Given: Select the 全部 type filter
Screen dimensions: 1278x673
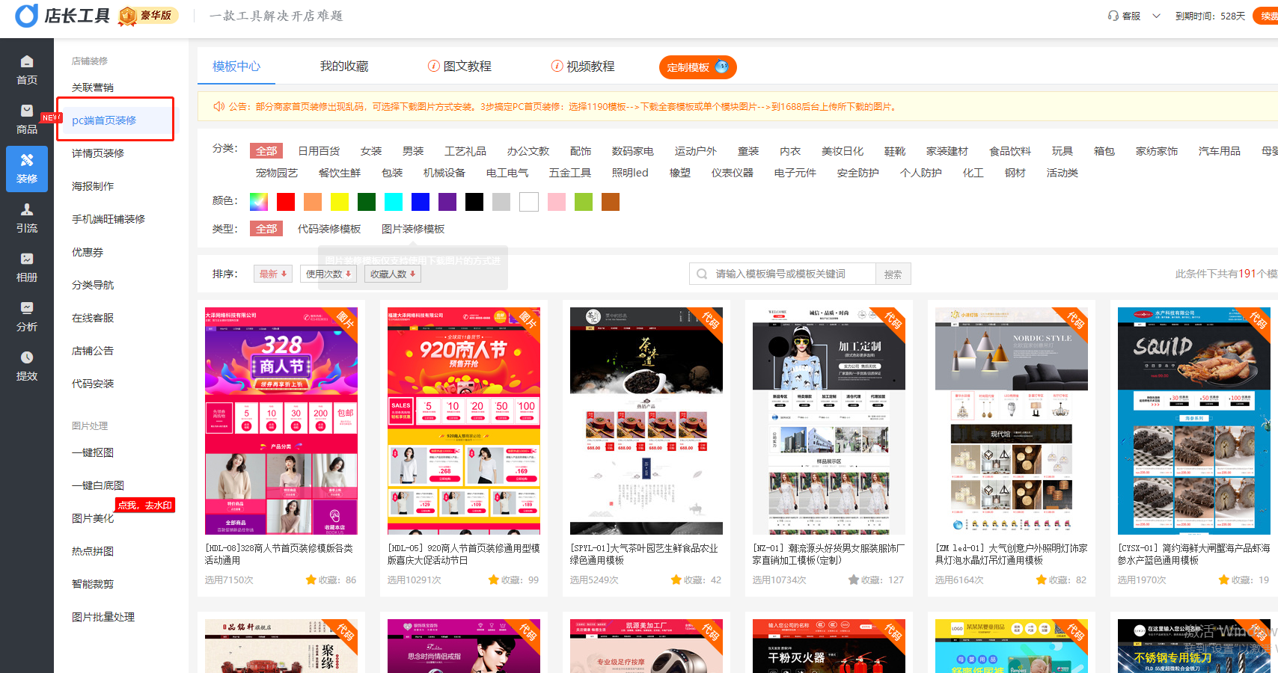Looking at the screenshot, I should pyautogui.click(x=266, y=229).
